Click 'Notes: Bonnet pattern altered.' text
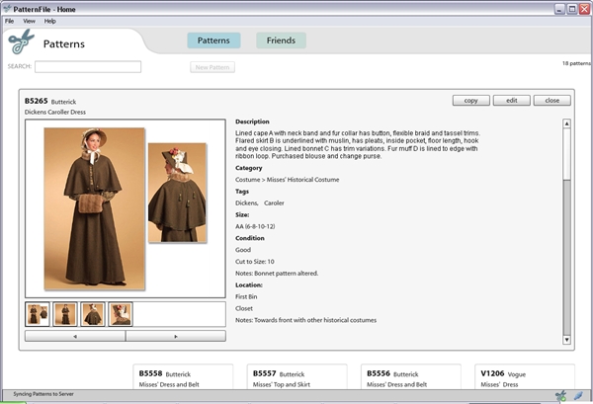593x404 pixels. [277, 274]
